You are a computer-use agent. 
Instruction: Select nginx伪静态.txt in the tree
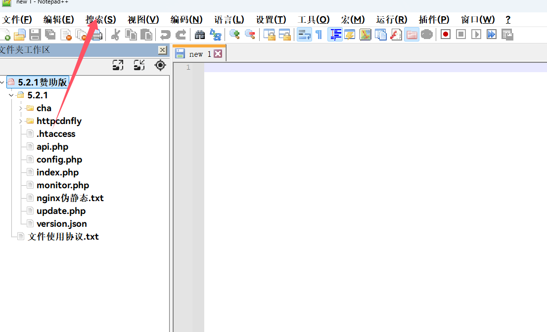70,198
